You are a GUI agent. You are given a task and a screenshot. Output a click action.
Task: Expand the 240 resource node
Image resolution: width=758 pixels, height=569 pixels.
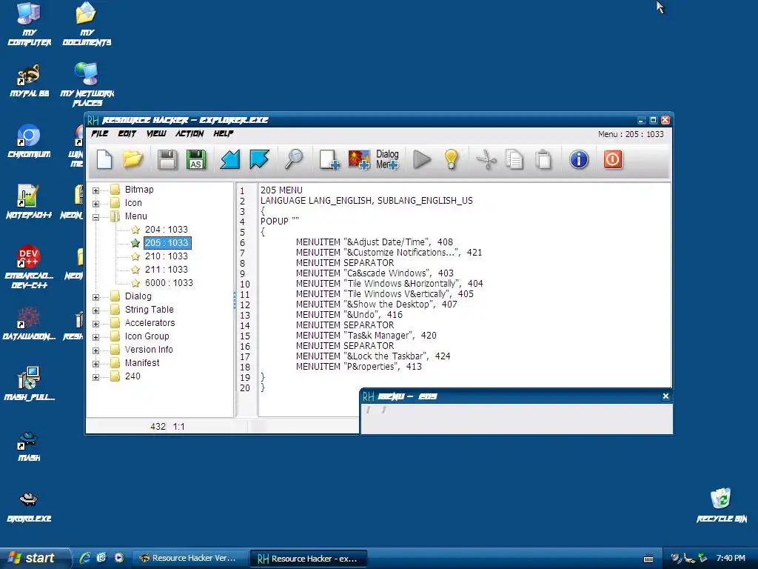[95, 377]
